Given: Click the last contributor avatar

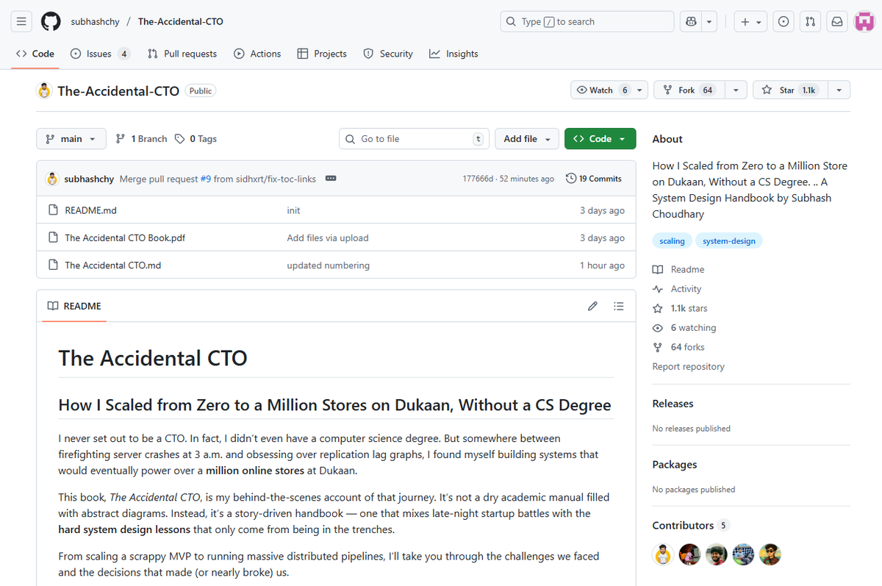Looking at the screenshot, I should coord(770,554).
